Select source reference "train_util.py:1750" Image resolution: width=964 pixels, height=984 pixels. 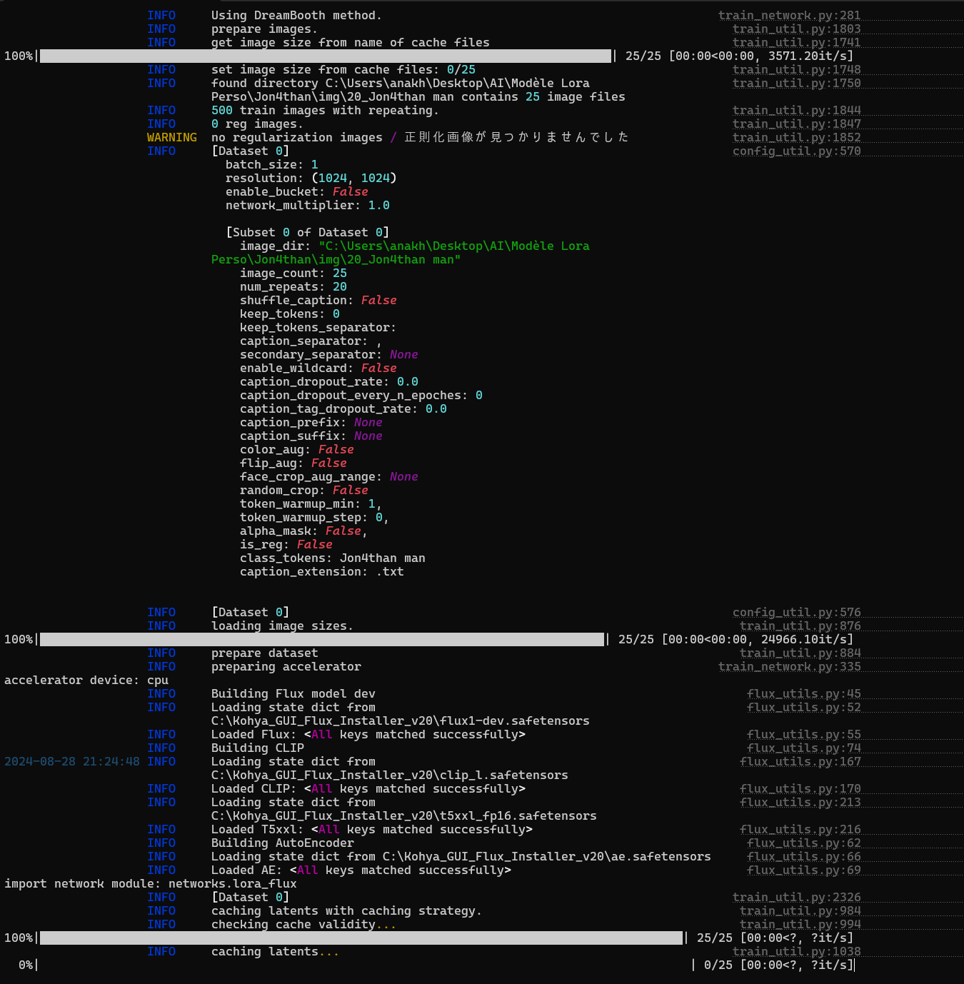point(796,83)
